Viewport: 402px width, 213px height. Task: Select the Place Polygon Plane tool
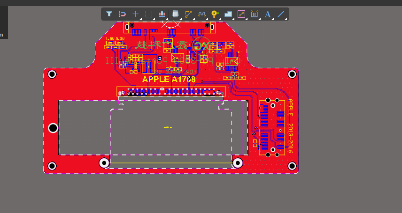tap(228, 14)
